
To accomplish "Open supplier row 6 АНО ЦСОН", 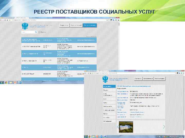I will (x=53, y=74).
